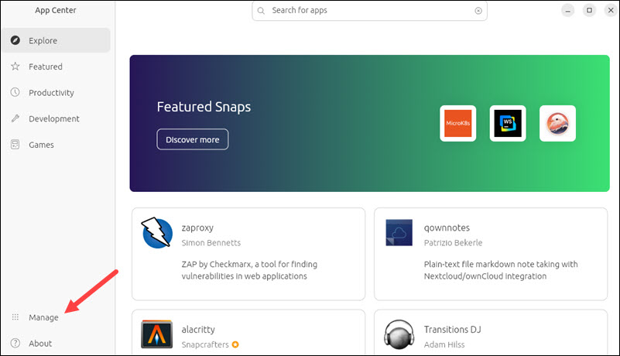Click the Transitions DJ headphones icon

[x=399, y=334]
